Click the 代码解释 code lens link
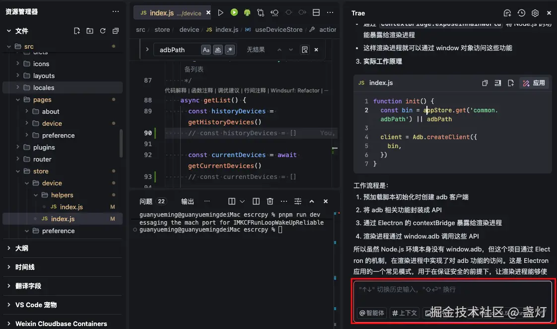 175,90
